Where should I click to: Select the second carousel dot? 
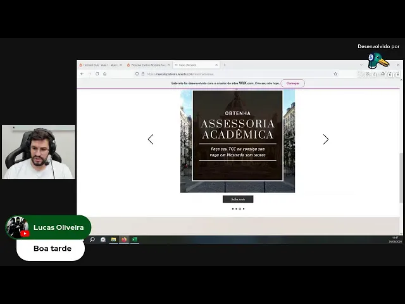[236, 209]
